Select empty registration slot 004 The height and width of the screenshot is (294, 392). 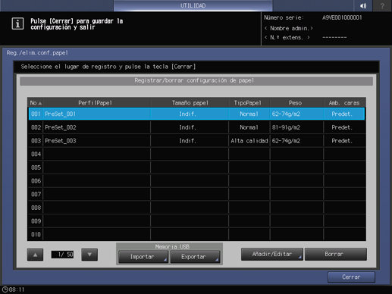196,154
